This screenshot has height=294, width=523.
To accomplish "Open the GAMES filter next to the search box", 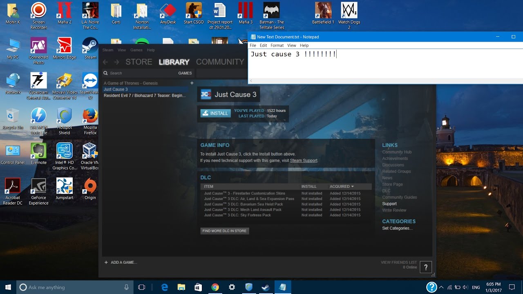I will click(x=185, y=73).
